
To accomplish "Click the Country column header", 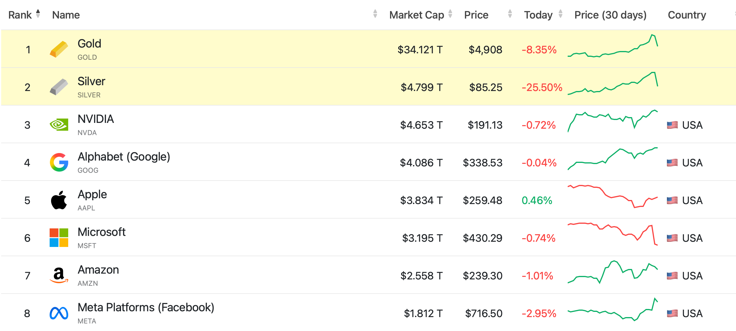I will tap(687, 15).
